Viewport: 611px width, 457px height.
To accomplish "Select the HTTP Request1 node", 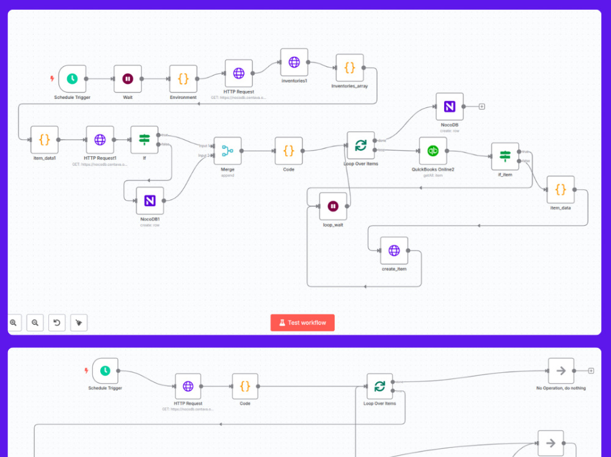I will [100, 140].
